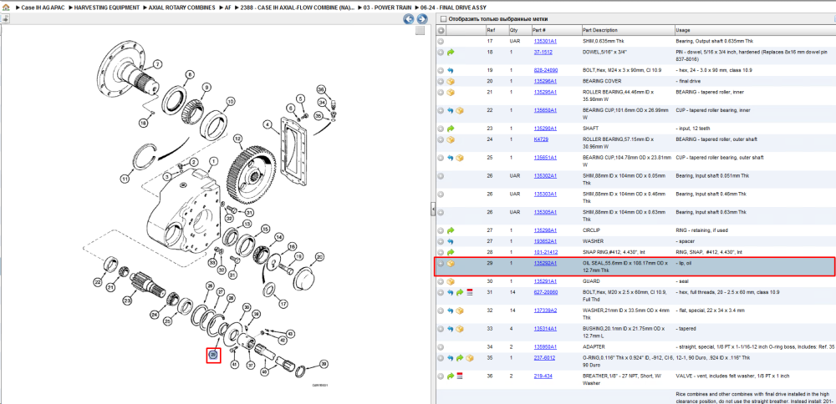Open part link 37-1512
This screenshot has height=404, width=836.
(543, 52)
